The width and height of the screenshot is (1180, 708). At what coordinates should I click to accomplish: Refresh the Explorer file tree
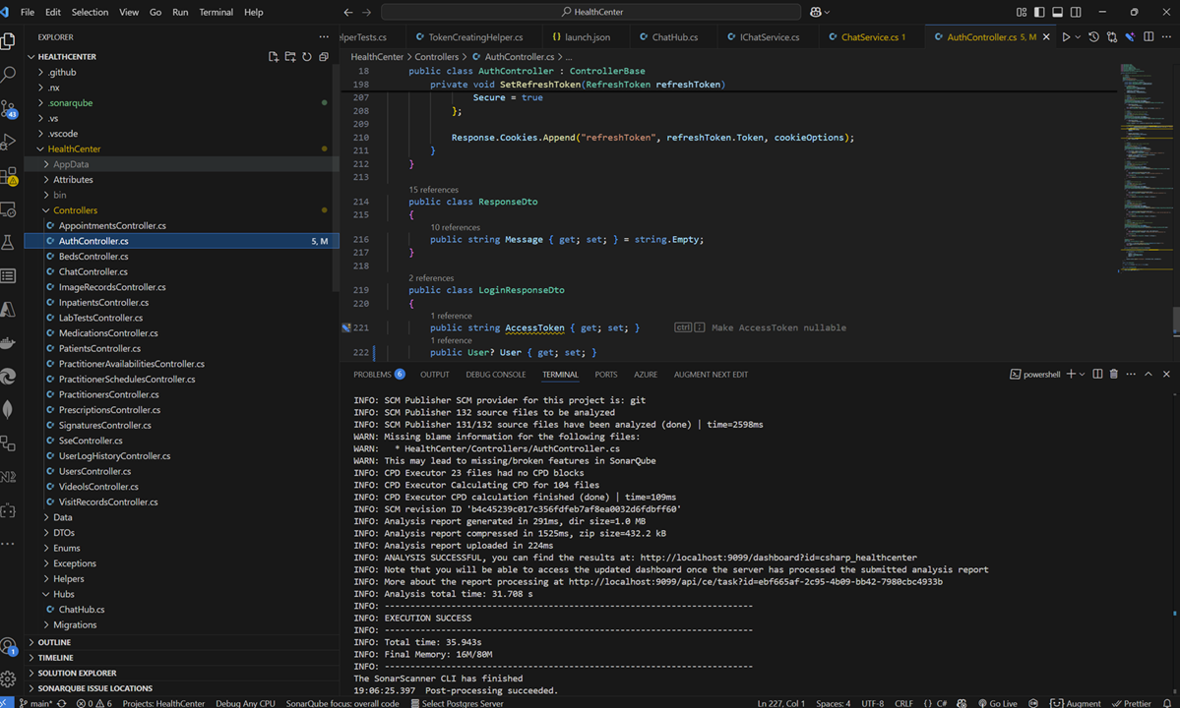307,56
